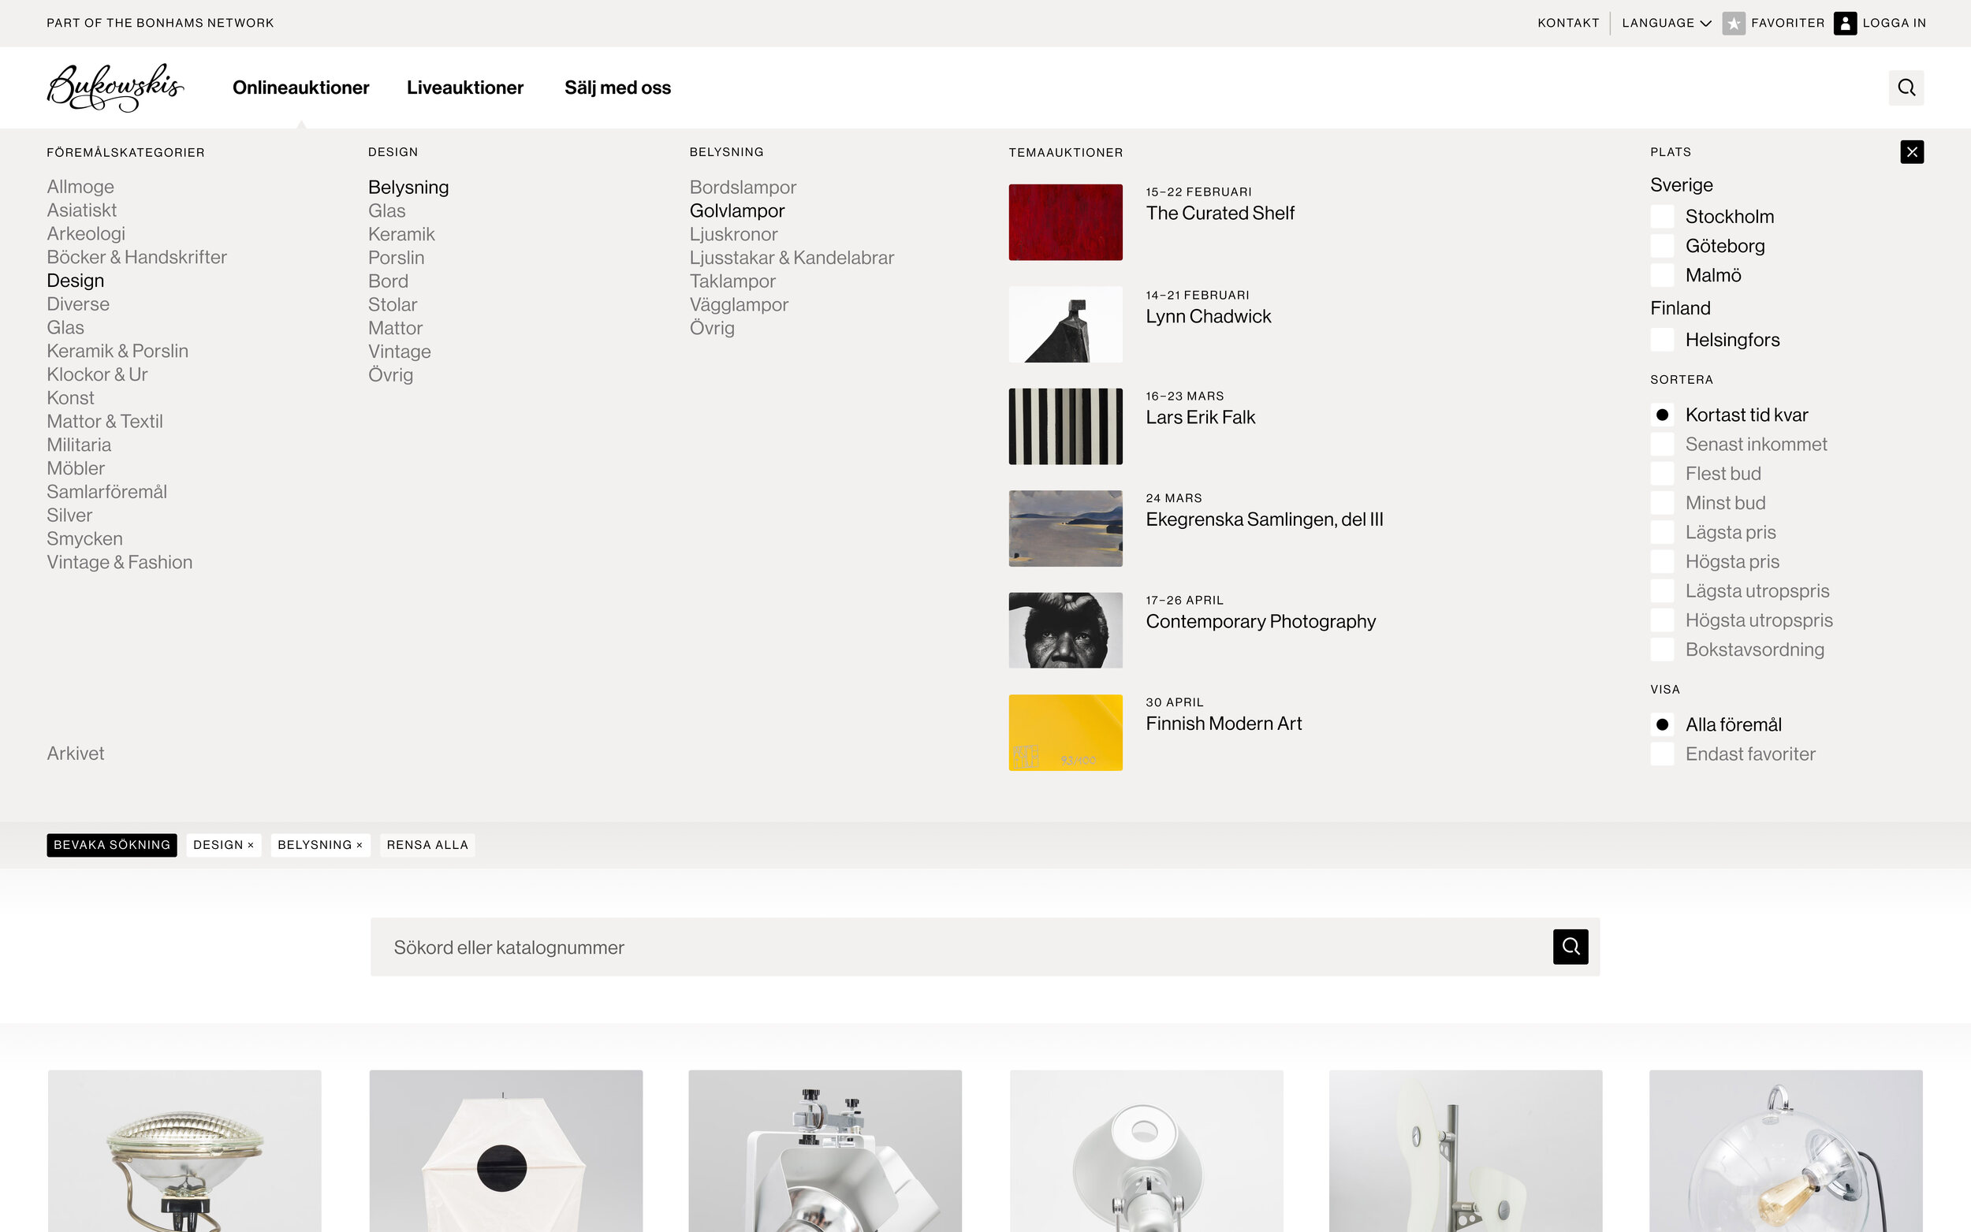
Task: Choose Keramik under Design
Action: coord(401,234)
